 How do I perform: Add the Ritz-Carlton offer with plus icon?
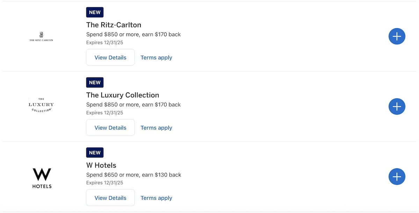click(x=397, y=36)
